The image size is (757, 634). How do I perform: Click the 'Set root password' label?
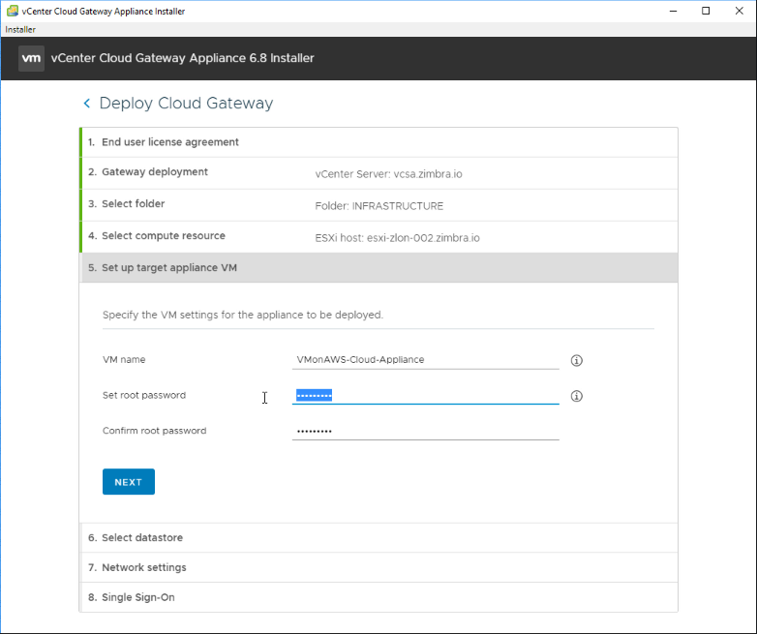coord(144,396)
